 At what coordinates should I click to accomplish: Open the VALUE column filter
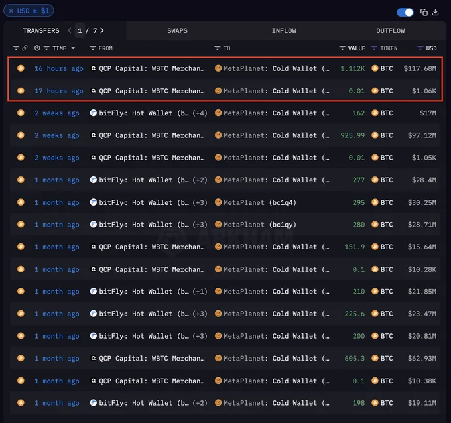342,48
